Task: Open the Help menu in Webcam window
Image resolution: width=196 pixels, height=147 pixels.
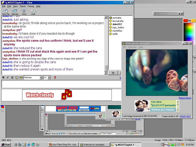Action: click(x=141, y=47)
